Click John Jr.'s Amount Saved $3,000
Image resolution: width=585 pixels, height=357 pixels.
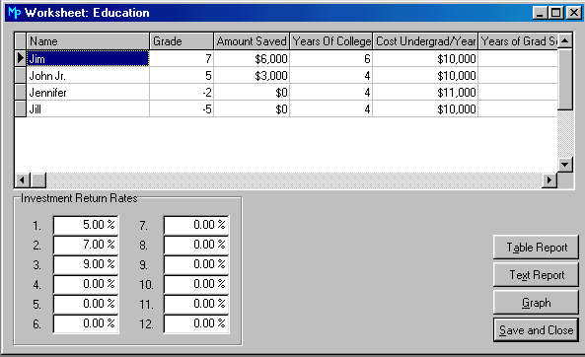252,75
